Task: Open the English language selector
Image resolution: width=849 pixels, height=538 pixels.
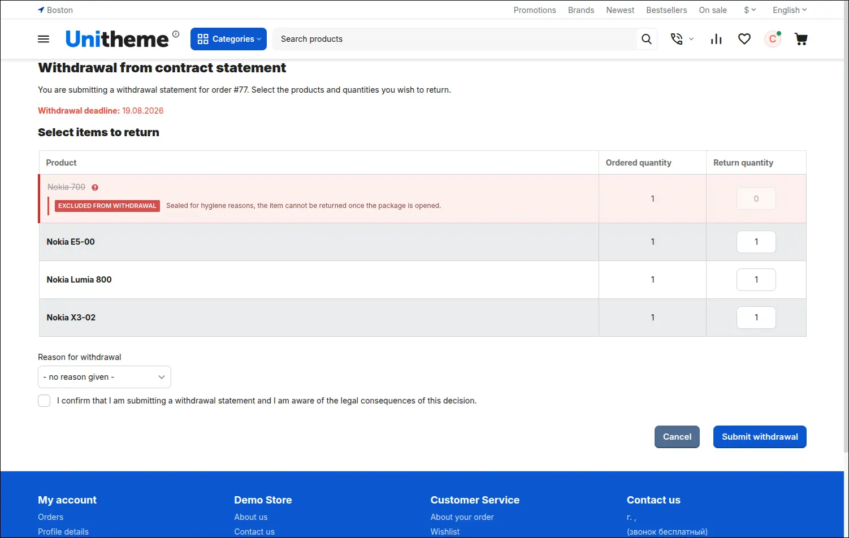Action: (x=790, y=10)
